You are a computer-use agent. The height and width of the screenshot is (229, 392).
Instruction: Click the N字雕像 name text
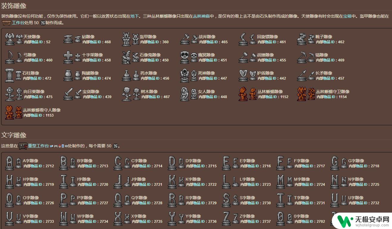click(x=356, y=179)
